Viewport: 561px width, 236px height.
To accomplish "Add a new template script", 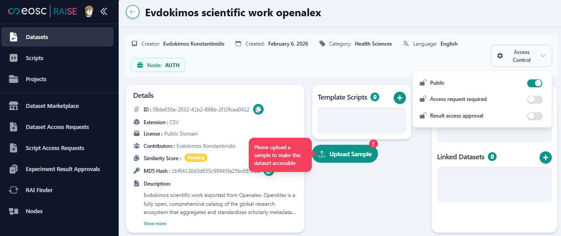I will pos(399,98).
